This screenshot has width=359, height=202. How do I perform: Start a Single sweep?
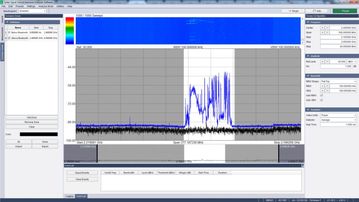tap(293, 11)
